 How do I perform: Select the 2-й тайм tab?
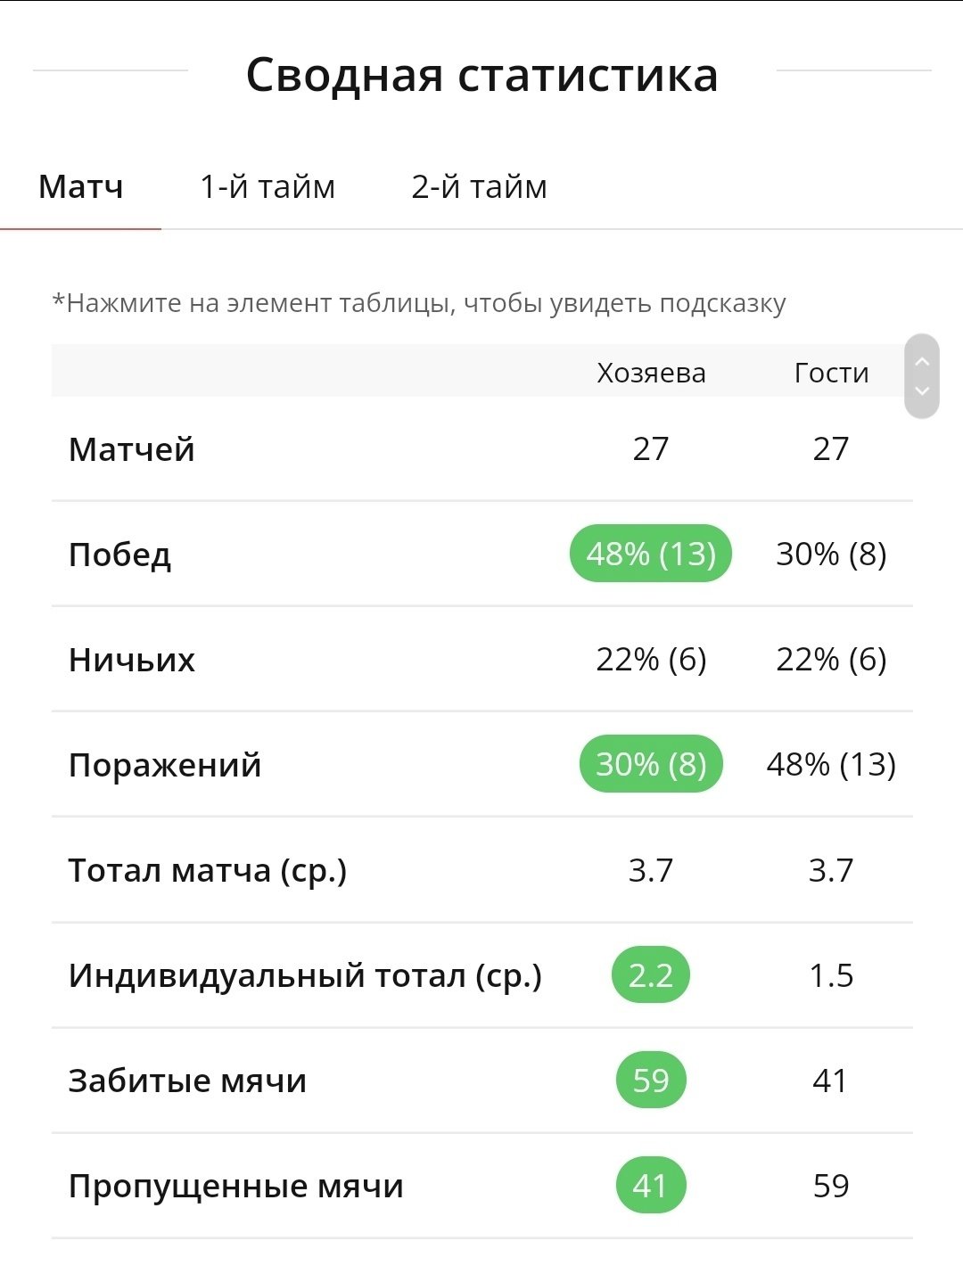(x=479, y=187)
